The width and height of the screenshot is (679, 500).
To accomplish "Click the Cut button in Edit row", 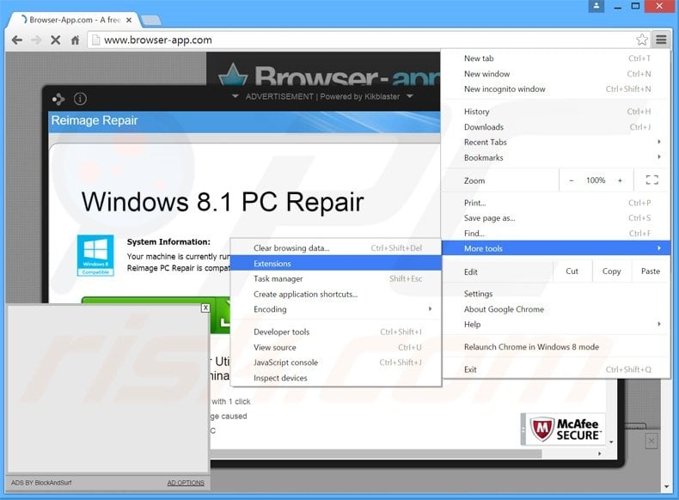I will 572,271.
